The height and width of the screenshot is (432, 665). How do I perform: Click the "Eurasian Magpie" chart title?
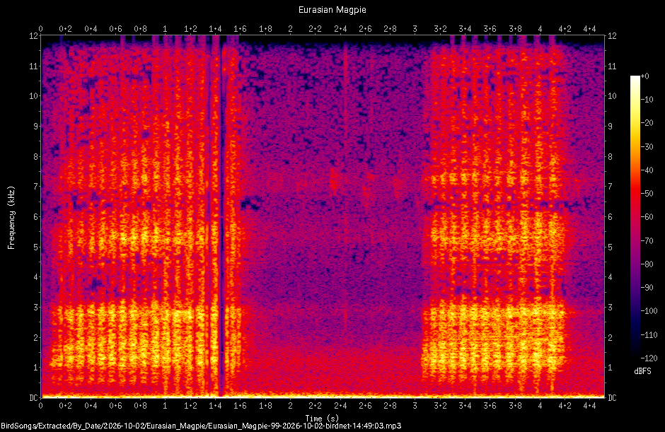332,10
